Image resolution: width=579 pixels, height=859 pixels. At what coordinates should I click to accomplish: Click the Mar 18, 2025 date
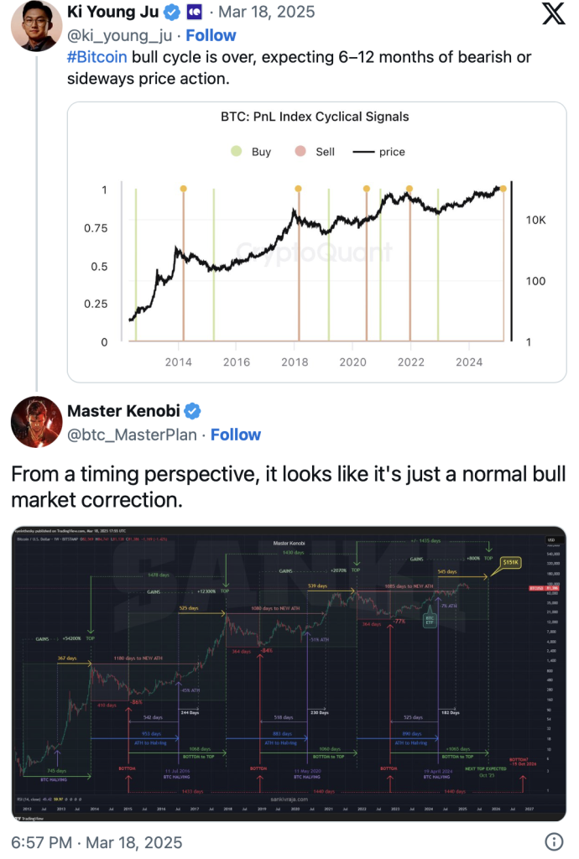(267, 12)
